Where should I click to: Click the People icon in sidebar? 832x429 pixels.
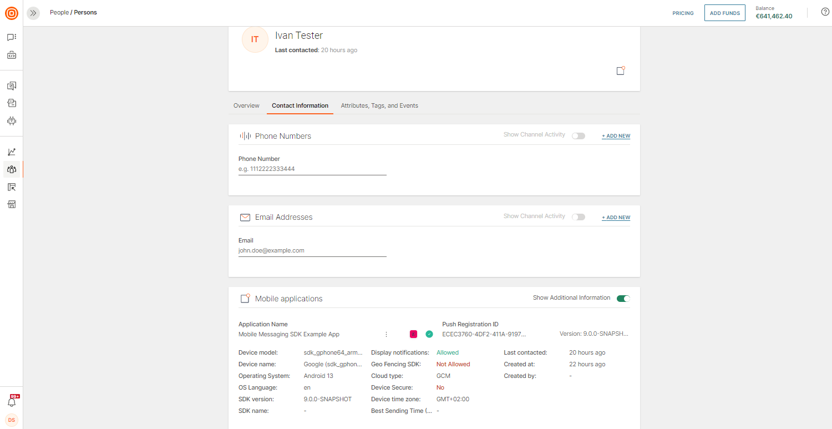click(x=12, y=169)
